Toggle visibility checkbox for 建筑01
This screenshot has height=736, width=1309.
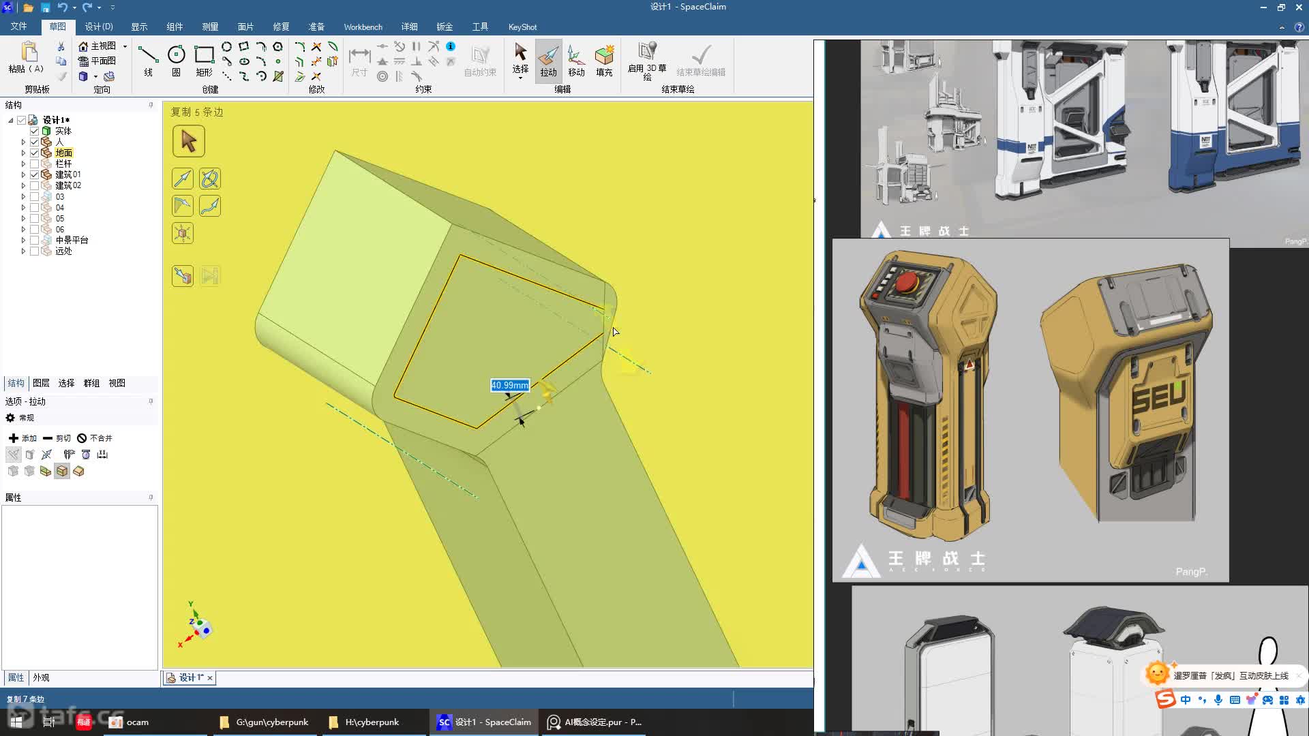coord(34,174)
